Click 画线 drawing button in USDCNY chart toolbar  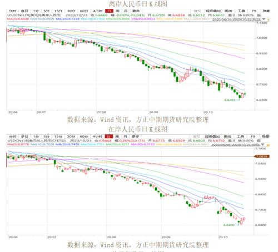click(x=227, y=137)
